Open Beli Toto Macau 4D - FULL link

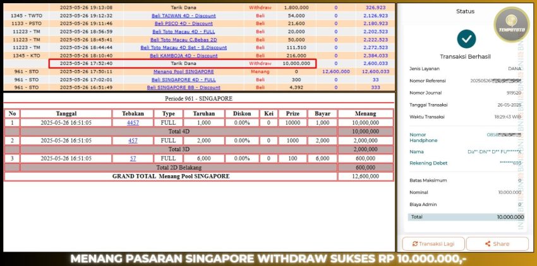(184, 32)
